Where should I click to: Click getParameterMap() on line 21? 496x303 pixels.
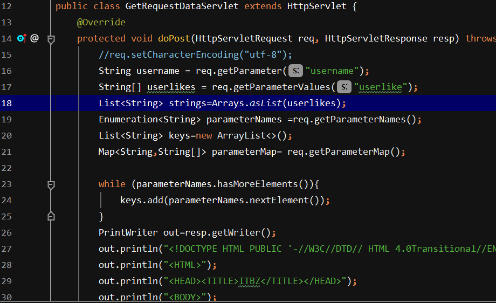pos(354,152)
